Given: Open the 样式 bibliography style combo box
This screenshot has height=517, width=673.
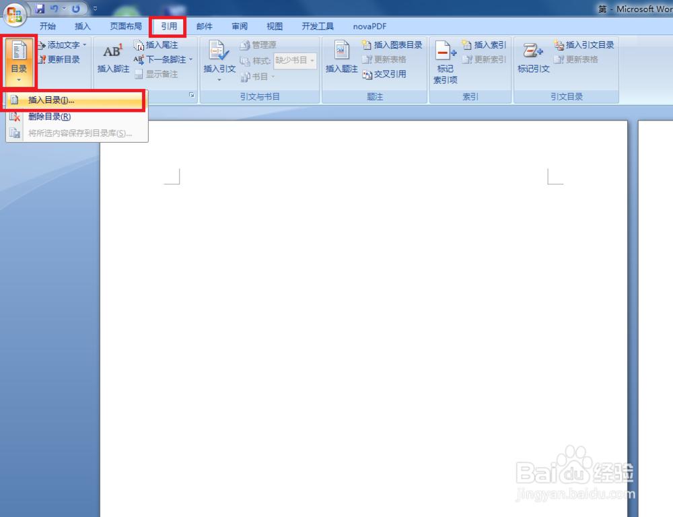Looking at the screenshot, I should click(x=295, y=60).
